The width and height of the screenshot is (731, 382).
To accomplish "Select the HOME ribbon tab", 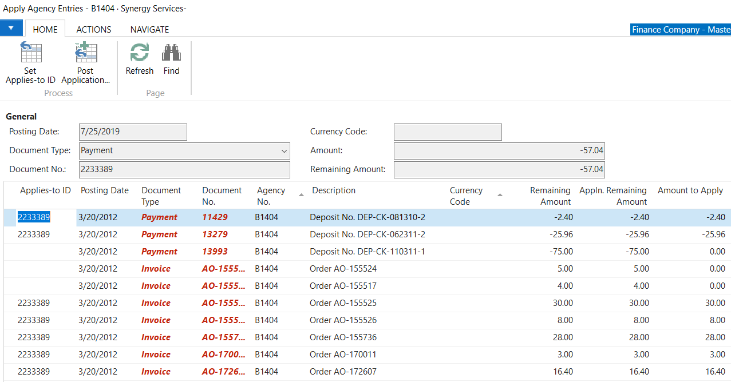I will [45, 29].
